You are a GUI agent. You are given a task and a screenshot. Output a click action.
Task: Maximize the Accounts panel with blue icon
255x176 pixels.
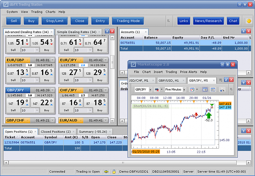244,31
